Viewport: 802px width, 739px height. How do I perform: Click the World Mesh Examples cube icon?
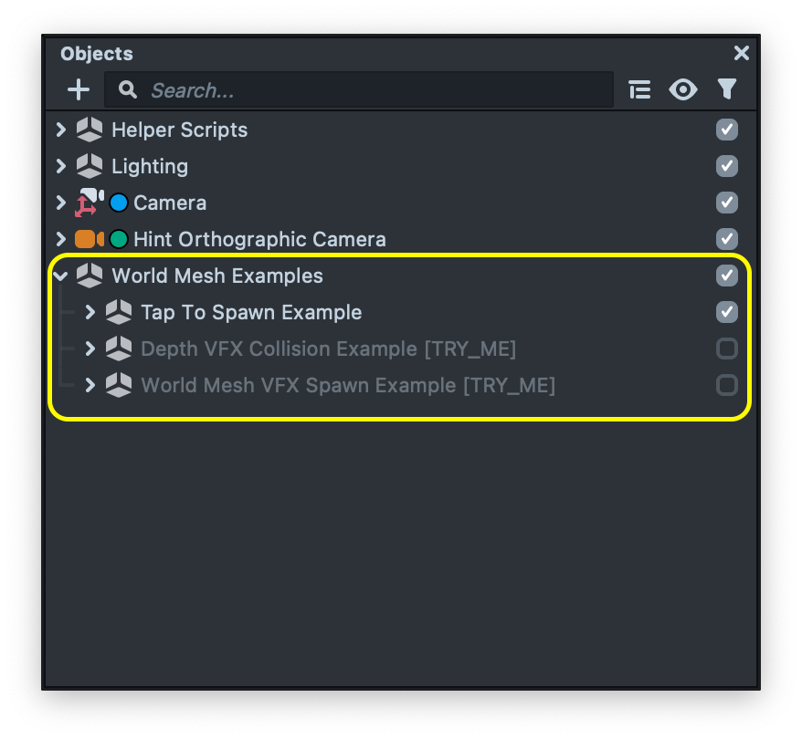point(89,276)
